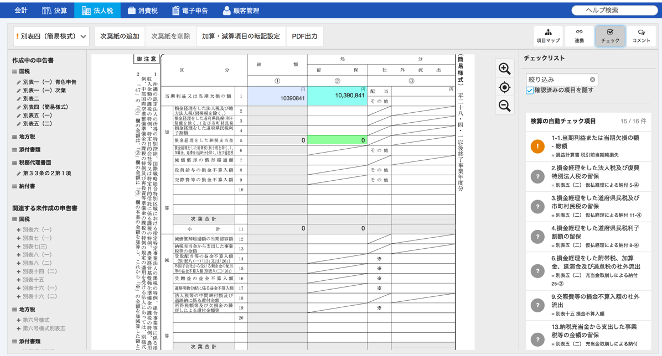662x356 pixels.
Task: Switch to the 決算 tab
Action: click(54, 10)
